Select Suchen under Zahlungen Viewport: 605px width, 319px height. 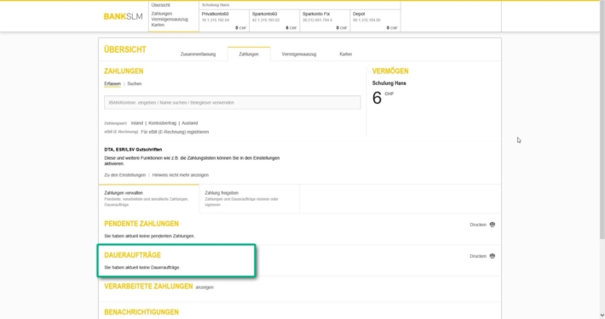(x=135, y=83)
